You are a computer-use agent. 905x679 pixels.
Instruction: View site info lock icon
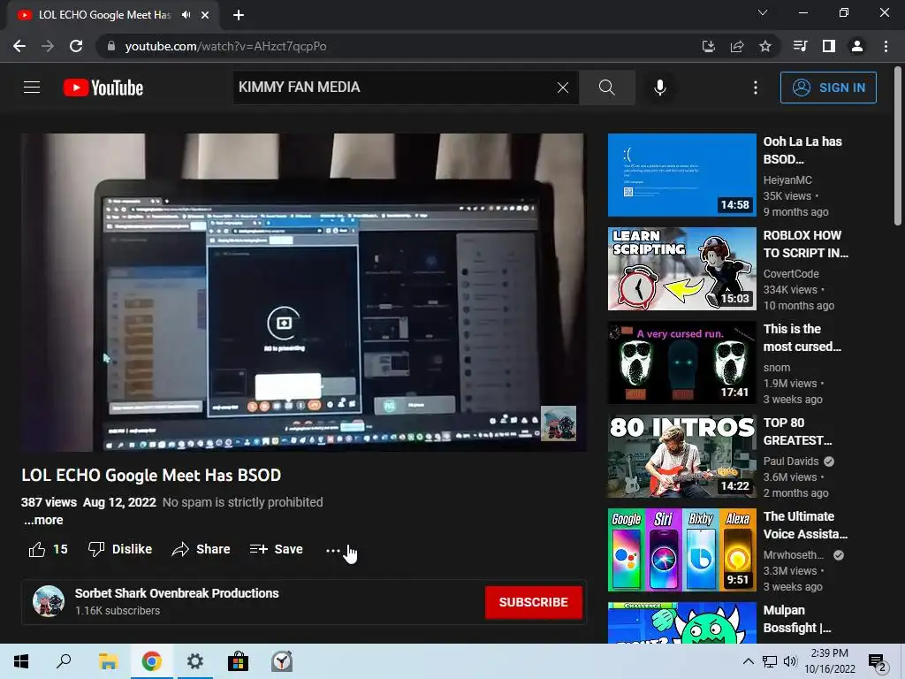(x=111, y=46)
